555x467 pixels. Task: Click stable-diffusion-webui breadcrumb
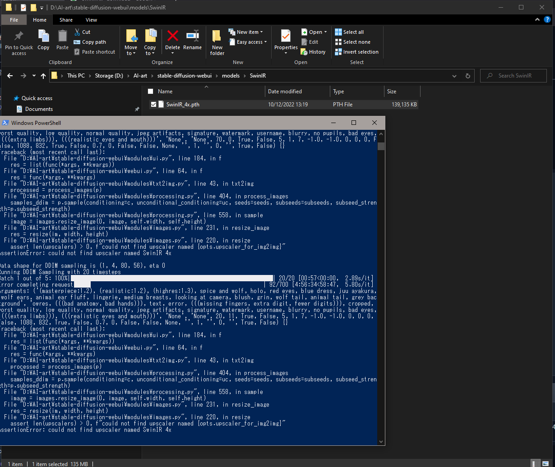coord(185,76)
